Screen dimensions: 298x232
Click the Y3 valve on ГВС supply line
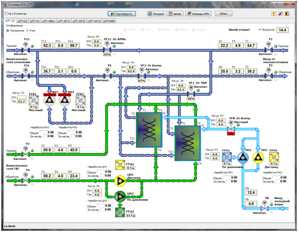point(26,152)
